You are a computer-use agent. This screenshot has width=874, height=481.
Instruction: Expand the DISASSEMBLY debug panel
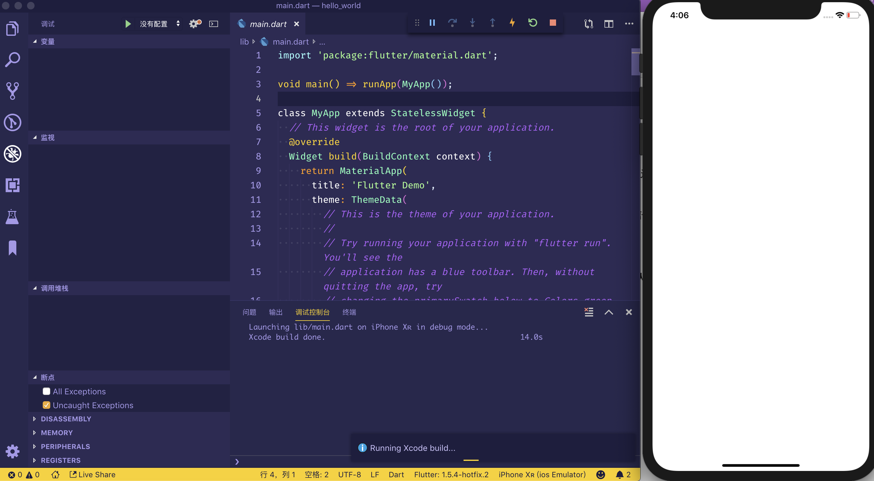(x=34, y=419)
